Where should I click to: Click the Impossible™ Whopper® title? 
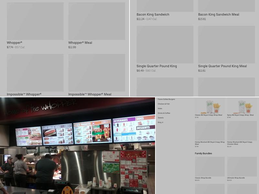[x=24, y=94]
